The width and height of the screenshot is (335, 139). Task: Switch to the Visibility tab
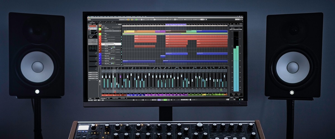(94, 24)
